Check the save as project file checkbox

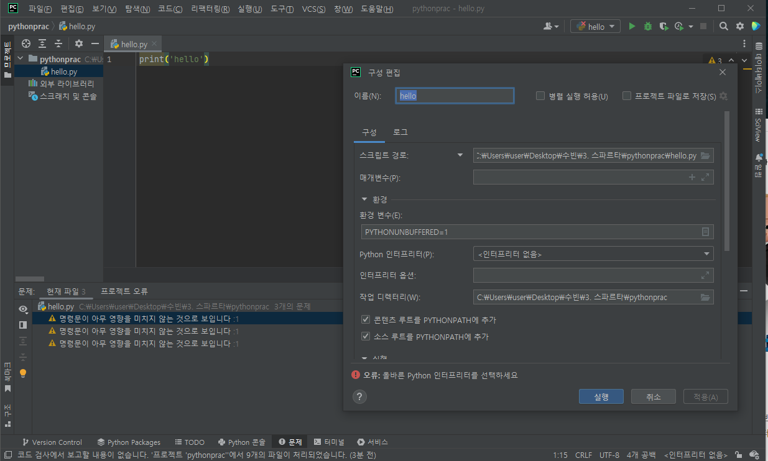coord(627,96)
